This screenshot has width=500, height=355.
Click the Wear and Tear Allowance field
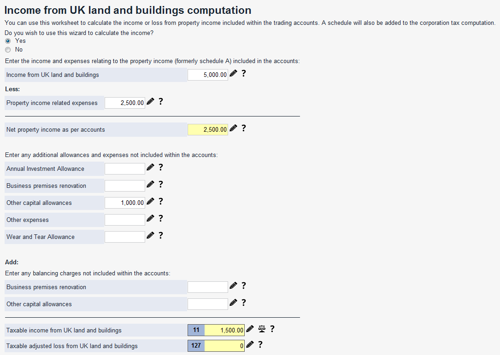(x=125, y=237)
